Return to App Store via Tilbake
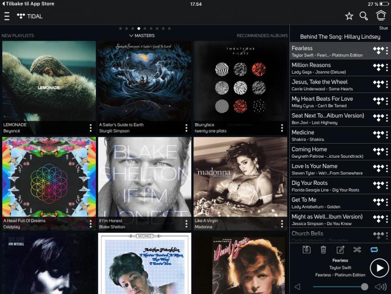Image resolution: width=391 pixels, height=294 pixels. (x=28, y=4)
